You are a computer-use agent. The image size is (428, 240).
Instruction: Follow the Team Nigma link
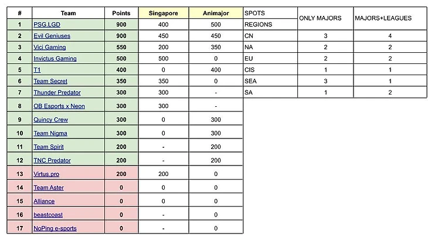(x=50, y=133)
